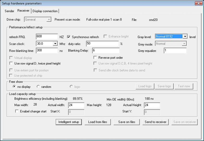Check Use row signal D,C,B, 4 times pixel height
This screenshot has width=204, height=141.
(x=95, y=63)
